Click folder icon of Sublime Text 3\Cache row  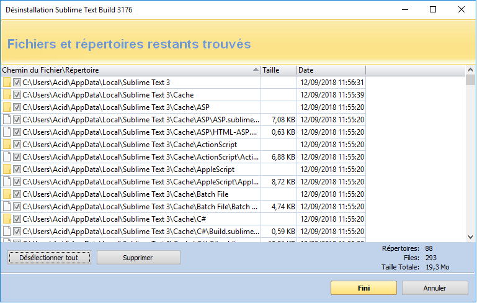pos(7,95)
